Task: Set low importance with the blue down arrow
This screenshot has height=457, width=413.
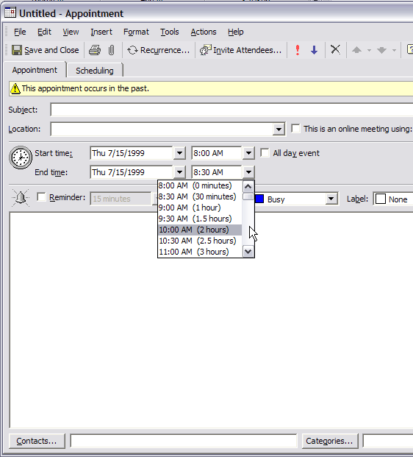Action: 314,50
